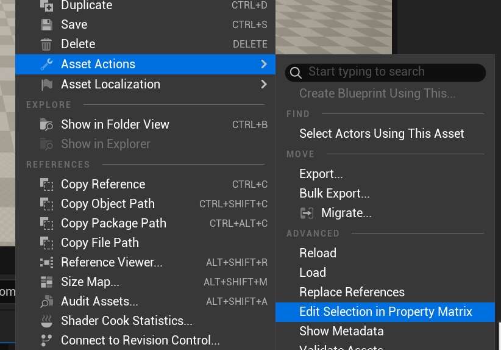Image resolution: width=501 pixels, height=350 pixels.
Task: Click the Asset Localization flag icon
Action: pyautogui.click(x=46, y=85)
